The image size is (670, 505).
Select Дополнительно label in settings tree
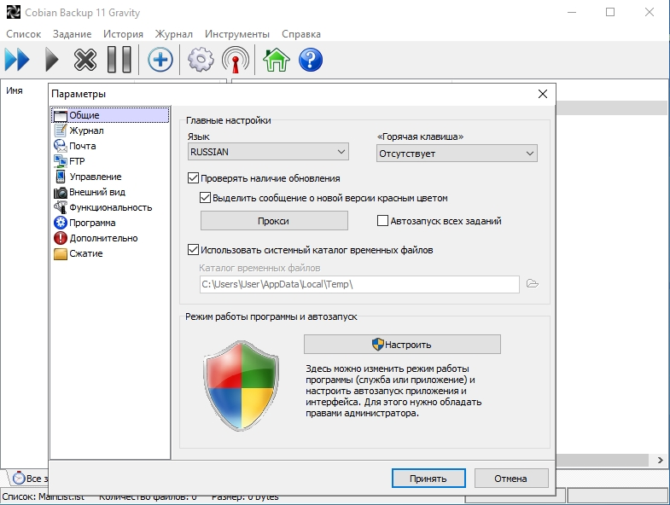click(103, 238)
